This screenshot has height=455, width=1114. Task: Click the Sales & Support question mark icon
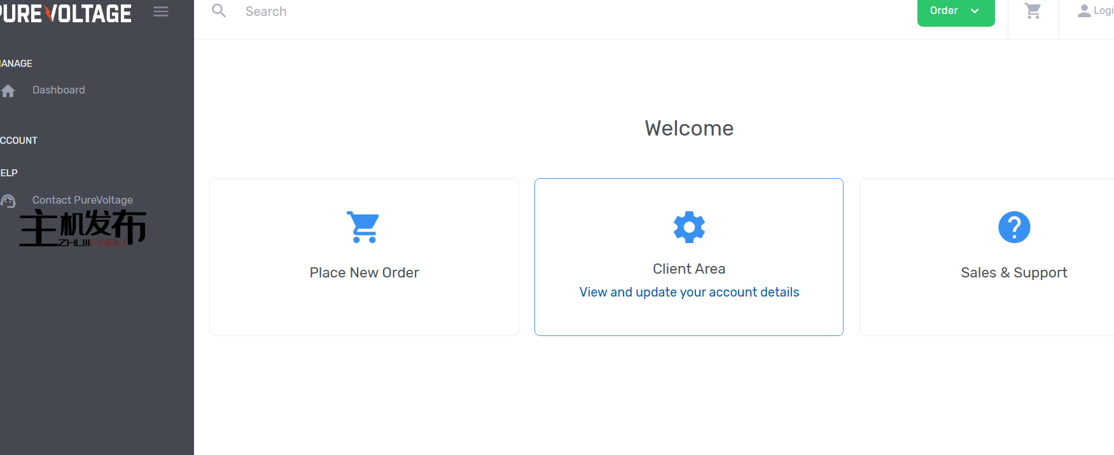tap(1014, 227)
